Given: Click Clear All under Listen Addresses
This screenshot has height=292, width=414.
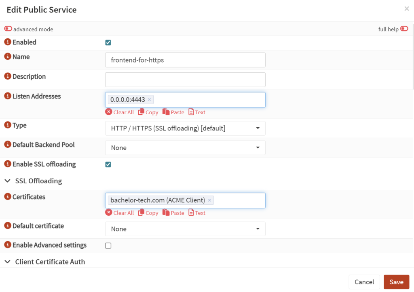Looking at the screenshot, I should click(120, 112).
